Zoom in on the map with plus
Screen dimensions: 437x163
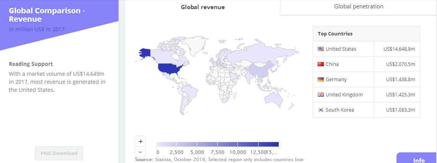pos(140,141)
